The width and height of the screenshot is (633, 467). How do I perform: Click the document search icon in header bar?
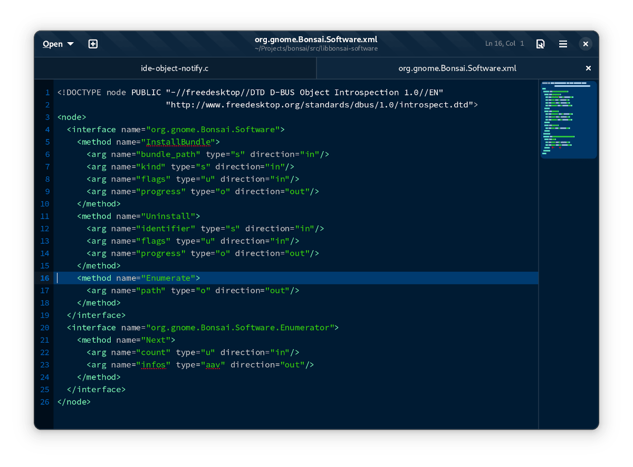tap(540, 44)
